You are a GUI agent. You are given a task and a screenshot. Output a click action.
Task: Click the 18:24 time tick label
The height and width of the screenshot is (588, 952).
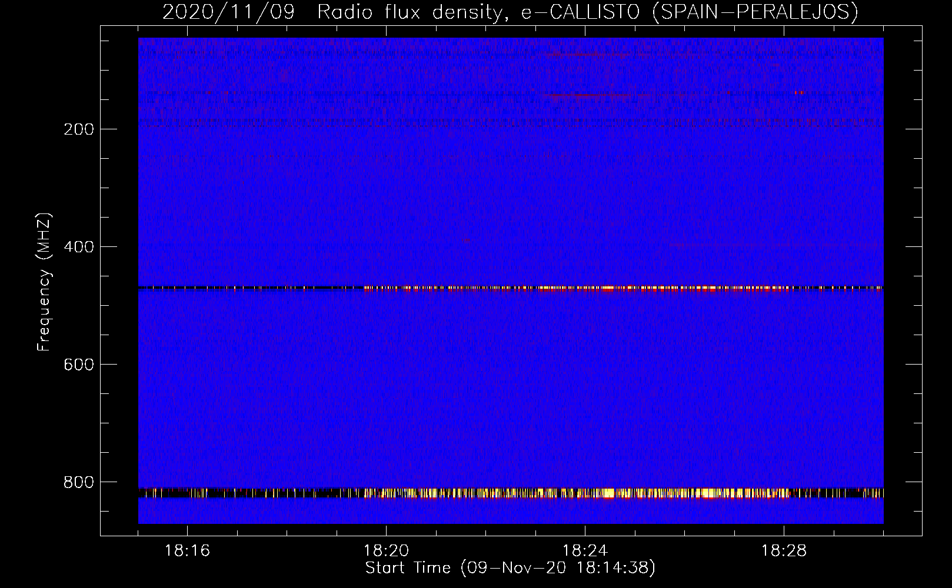585,551
